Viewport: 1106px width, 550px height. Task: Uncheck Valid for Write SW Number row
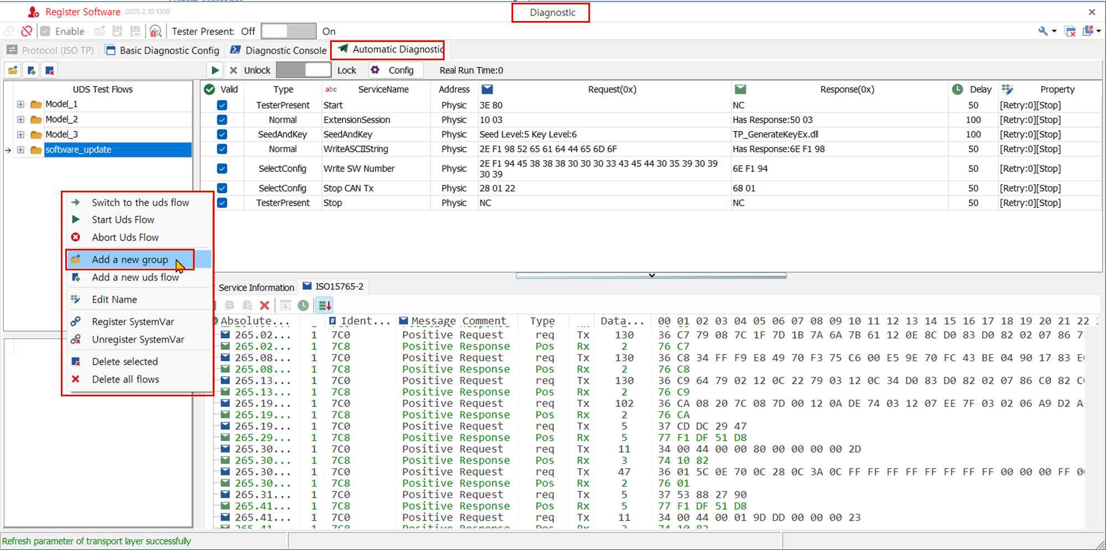pos(222,169)
